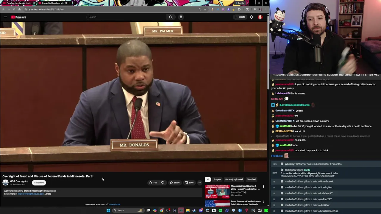The width and height of the screenshot is (381, 214).
Task: Open File Explorer from the taskbar
Action: (188, 210)
